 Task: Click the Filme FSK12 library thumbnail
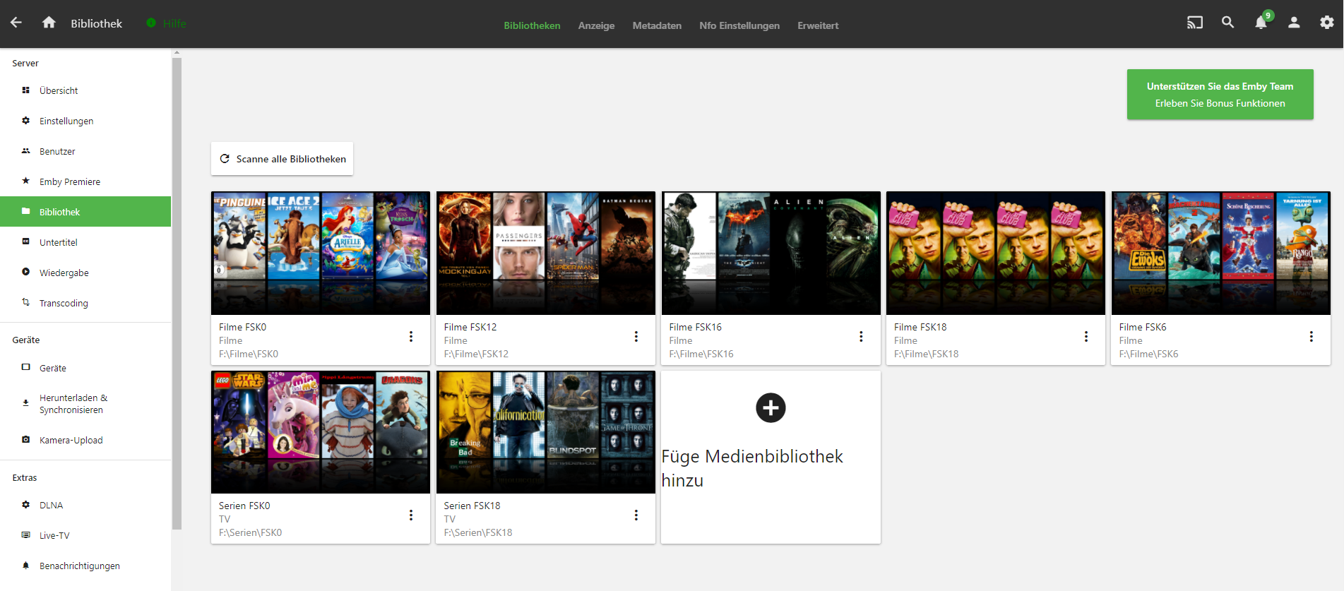pyautogui.click(x=546, y=253)
